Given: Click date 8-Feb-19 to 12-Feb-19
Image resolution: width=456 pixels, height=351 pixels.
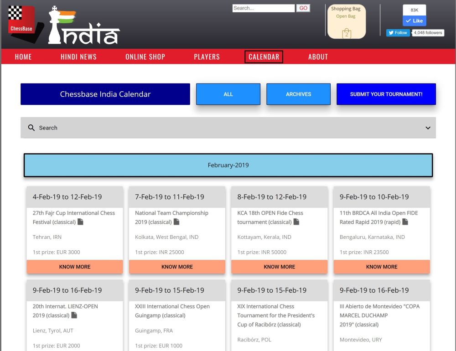Looking at the screenshot, I should [272, 197].
